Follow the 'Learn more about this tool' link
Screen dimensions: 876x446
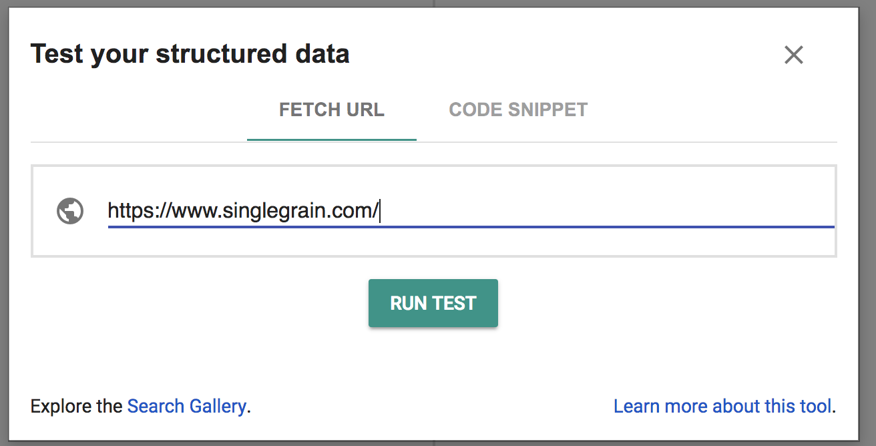click(x=722, y=406)
